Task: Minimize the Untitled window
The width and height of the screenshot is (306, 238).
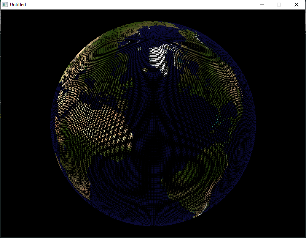Action: click(x=262, y=5)
